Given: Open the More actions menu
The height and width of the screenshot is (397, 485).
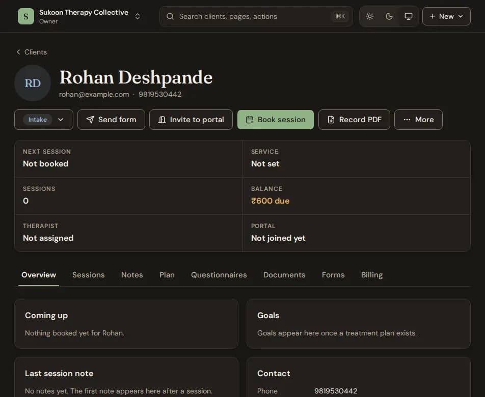Looking at the screenshot, I should (x=418, y=120).
